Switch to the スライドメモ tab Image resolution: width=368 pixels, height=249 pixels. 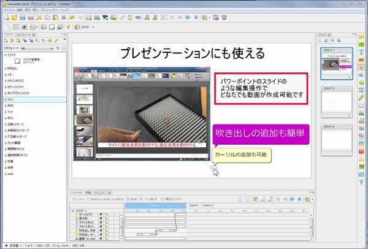[x=76, y=193]
